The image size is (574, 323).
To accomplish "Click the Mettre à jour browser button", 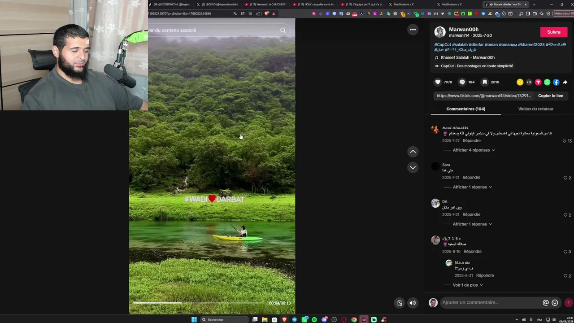I will [x=563, y=13].
